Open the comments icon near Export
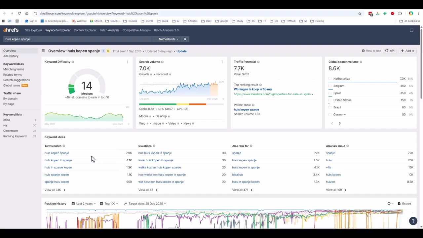423x238 pixels. click(390, 204)
